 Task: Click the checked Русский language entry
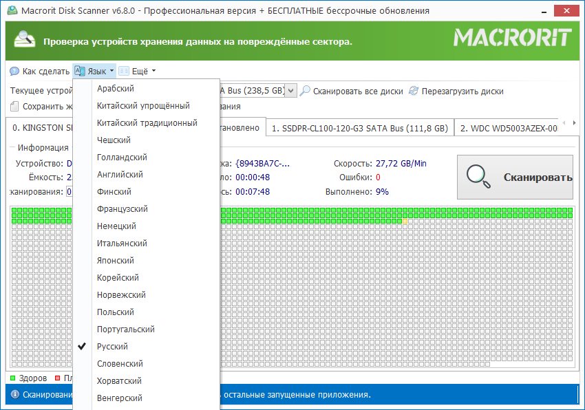click(x=146, y=346)
